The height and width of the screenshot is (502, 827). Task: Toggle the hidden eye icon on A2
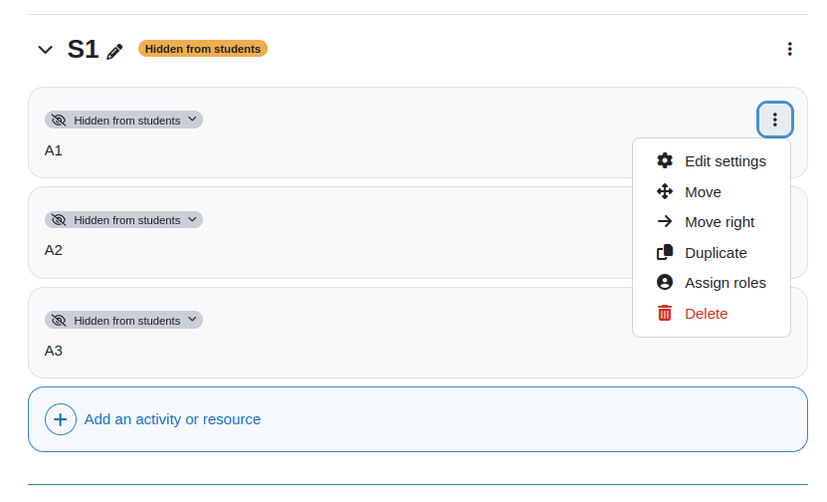coord(59,220)
